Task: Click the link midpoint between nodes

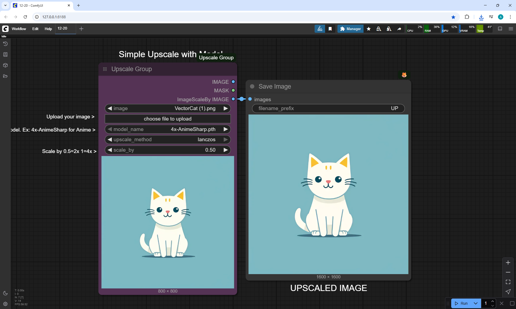Action: coord(242,99)
